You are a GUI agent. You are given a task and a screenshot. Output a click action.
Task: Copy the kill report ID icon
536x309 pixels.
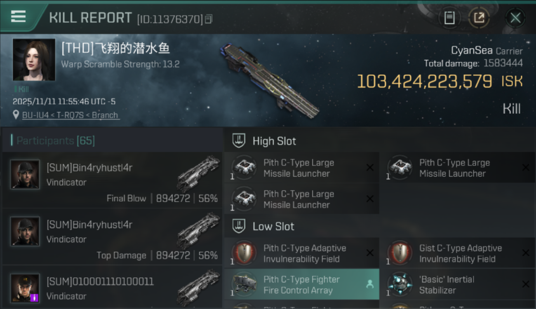[x=209, y=19]
